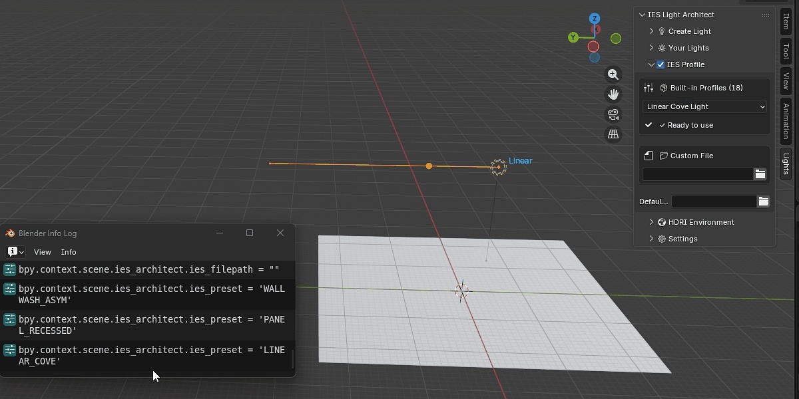Browse for custom IES file folder icon
This screenshot has width=799, height=399.
(760, 174)
